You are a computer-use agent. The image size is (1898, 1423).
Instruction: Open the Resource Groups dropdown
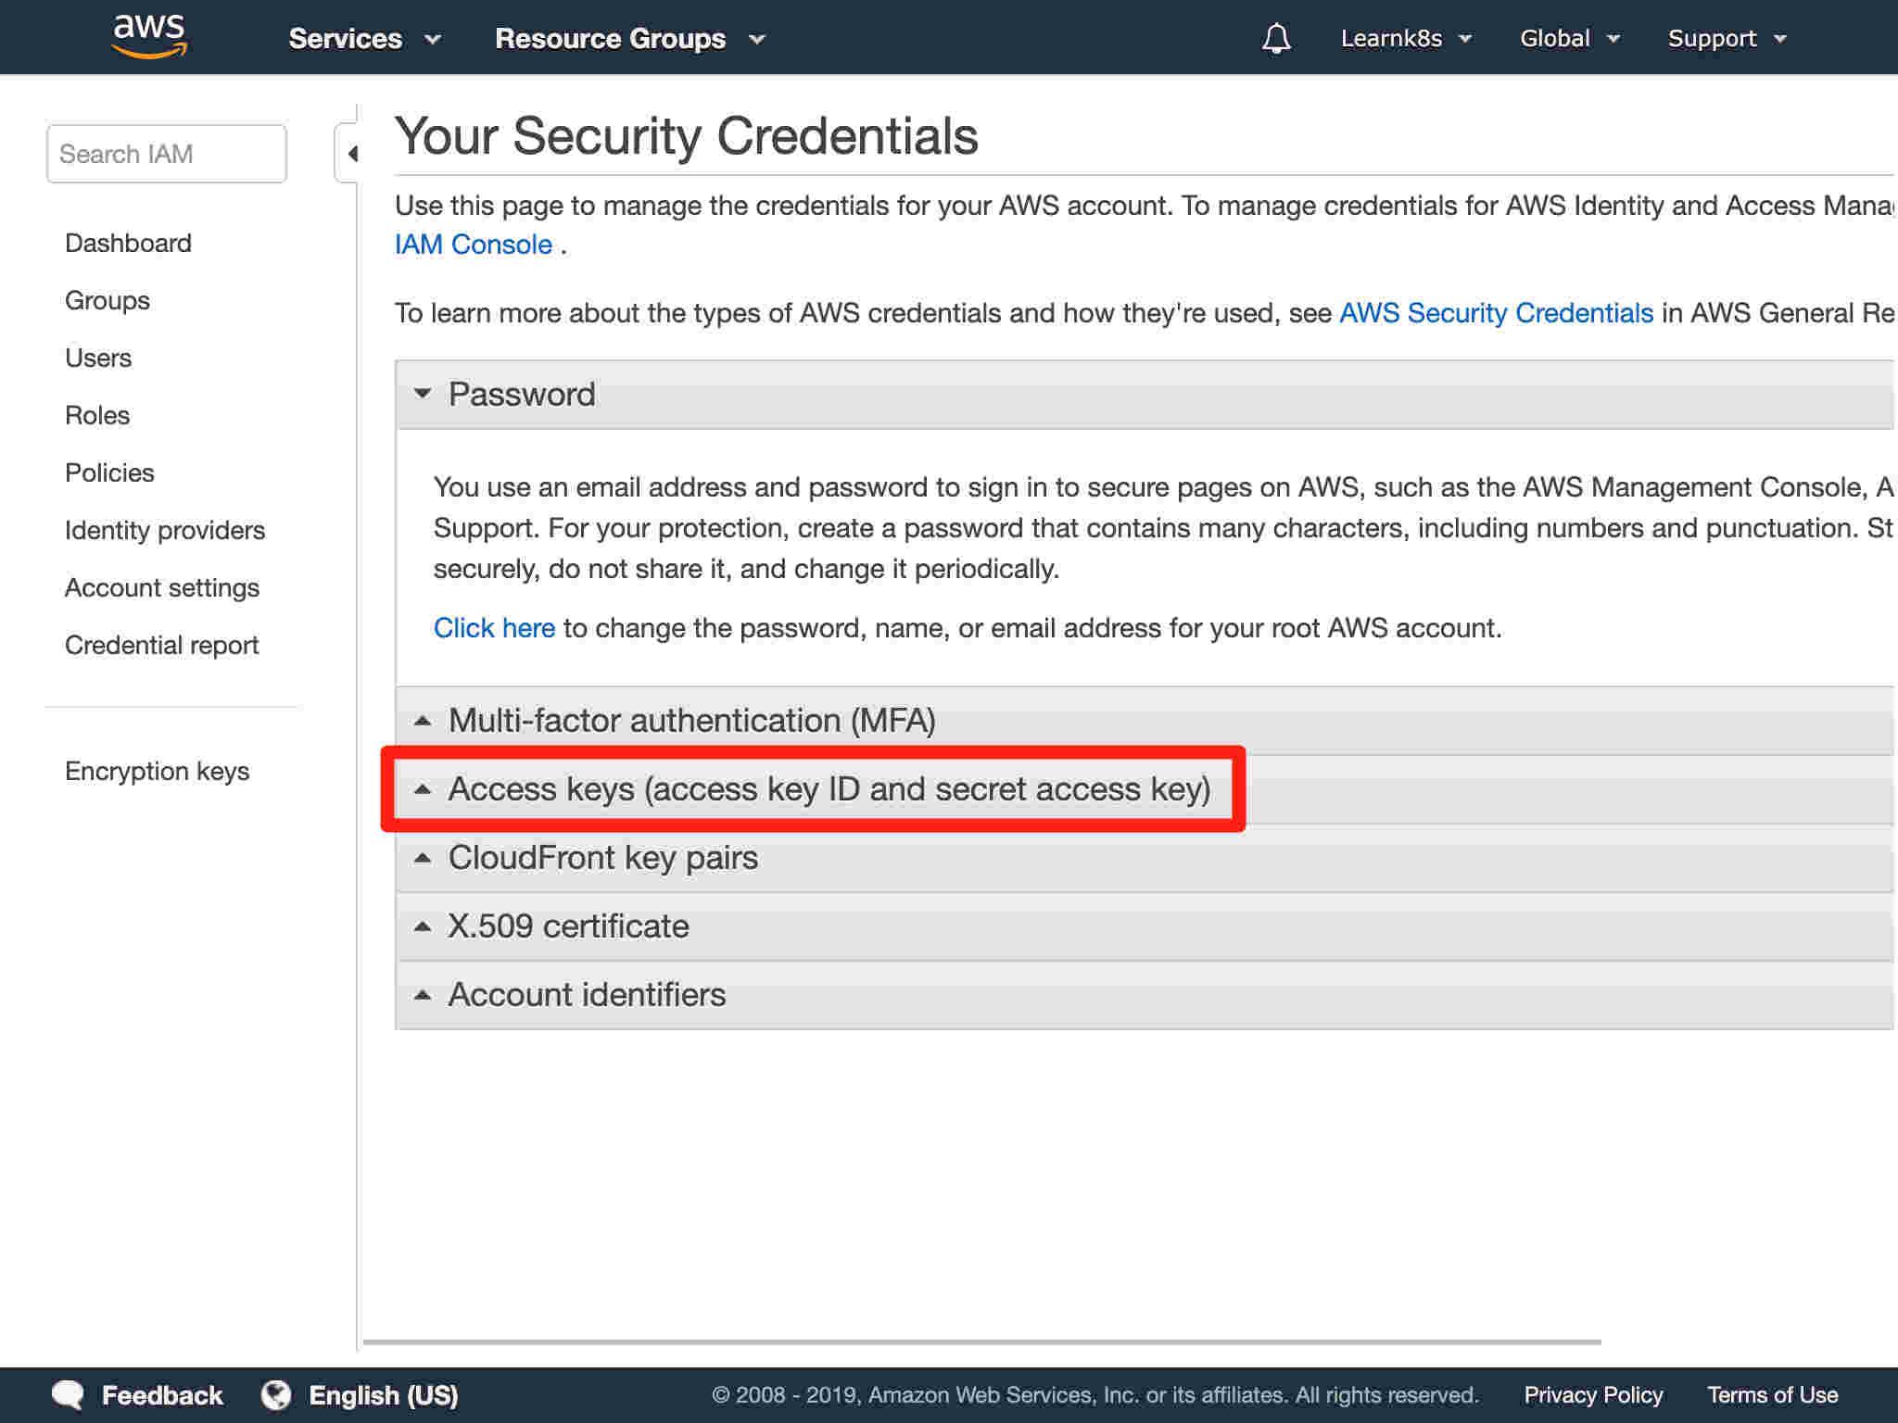click(x=630, y=38)
